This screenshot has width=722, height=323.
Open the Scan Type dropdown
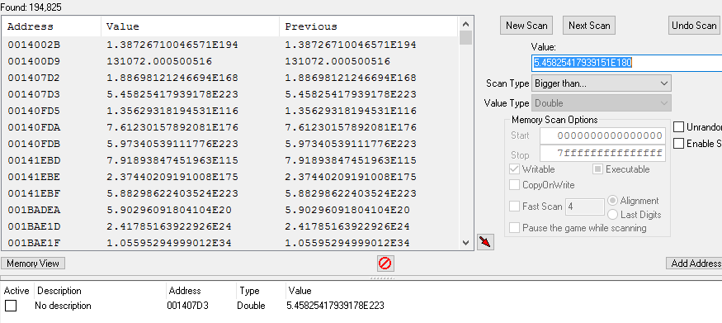[601, 83]
